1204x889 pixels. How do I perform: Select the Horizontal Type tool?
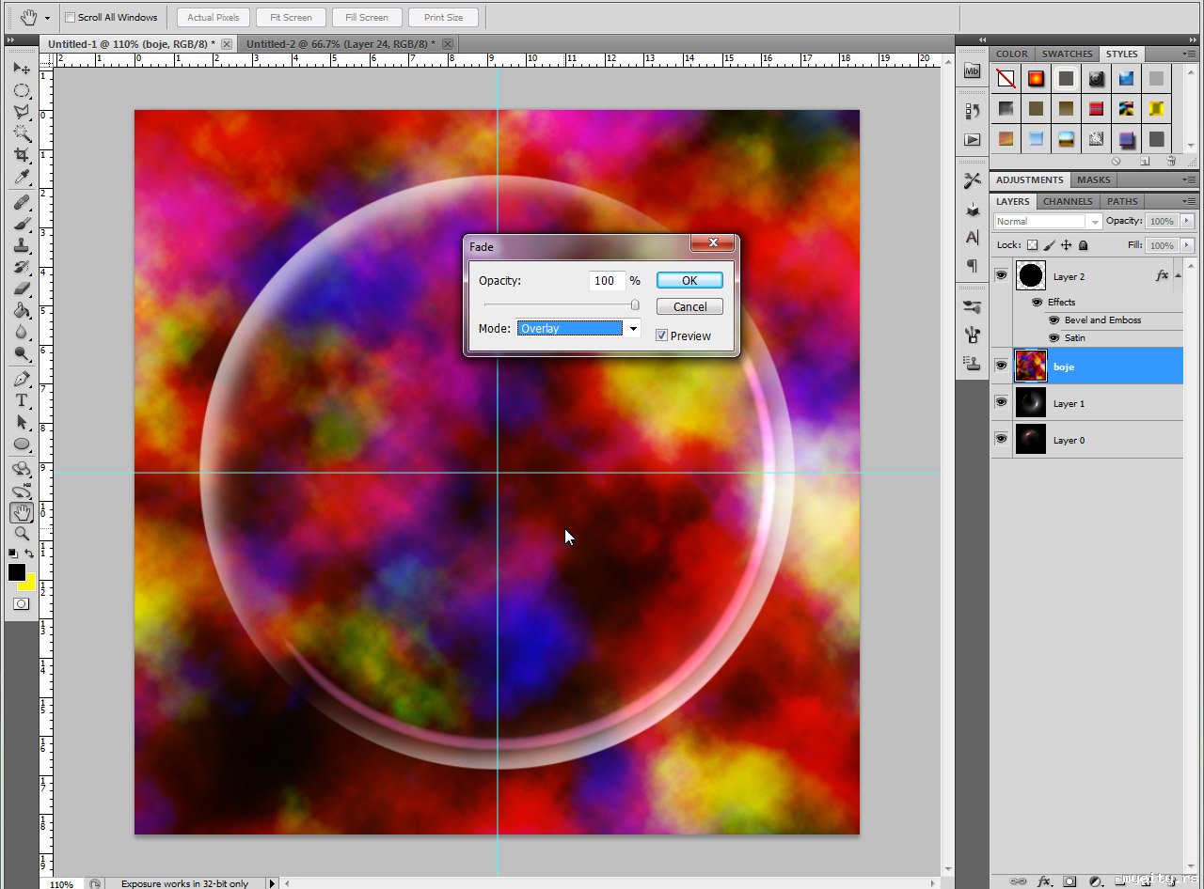[x=22, y=400]
